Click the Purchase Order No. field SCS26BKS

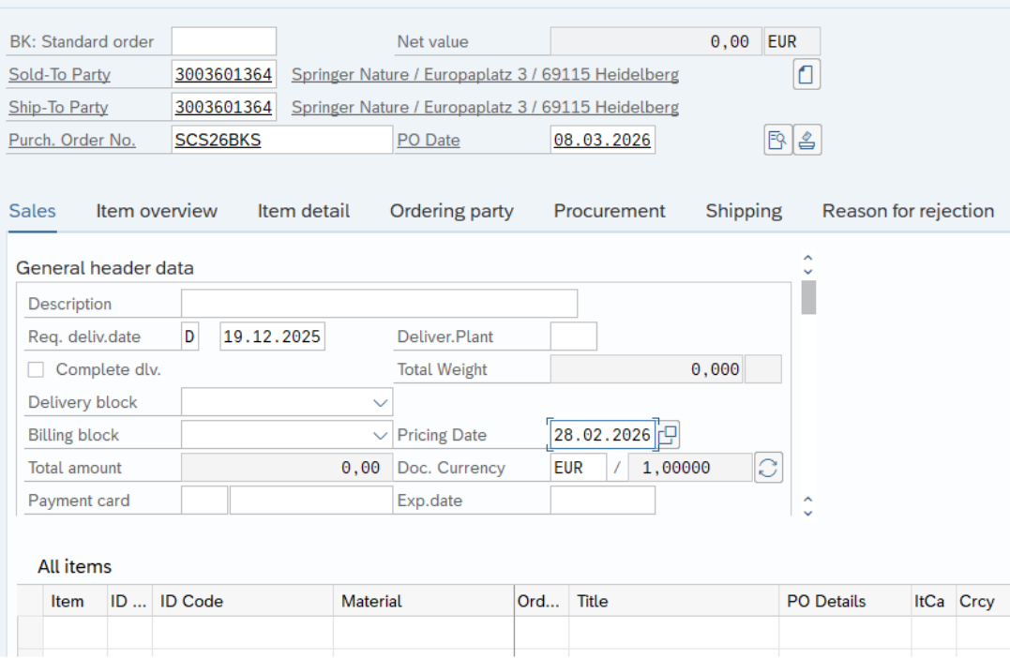coord(282,140)
